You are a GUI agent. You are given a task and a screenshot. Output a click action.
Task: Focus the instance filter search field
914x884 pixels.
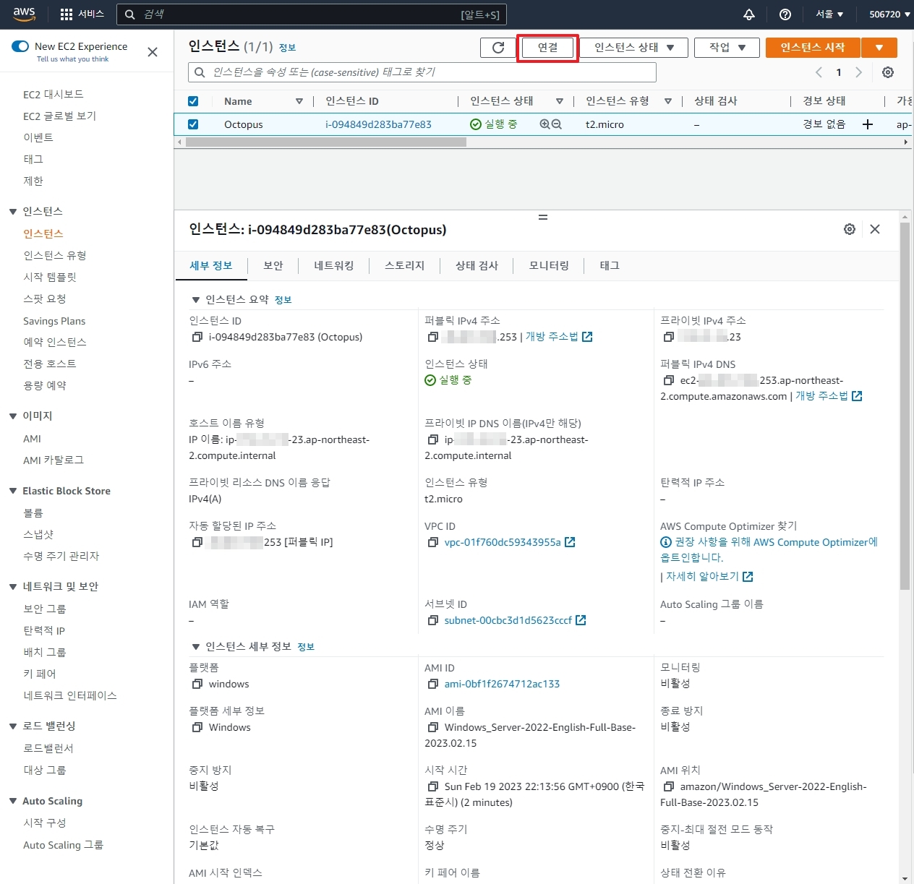[422, 72]
